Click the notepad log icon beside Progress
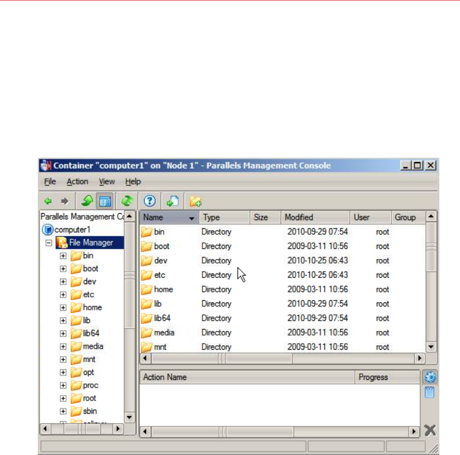The height and width of the screenshot is (455, 460). click(429, 392)
